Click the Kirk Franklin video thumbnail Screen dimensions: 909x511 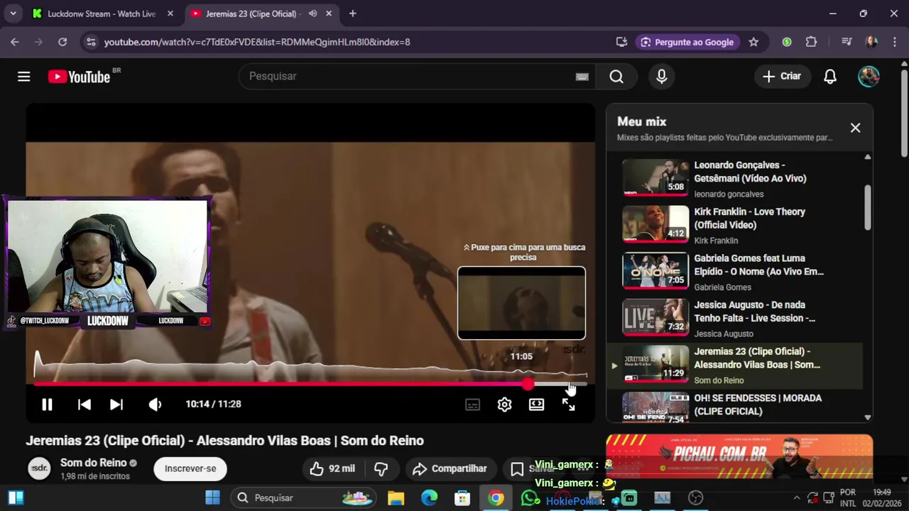[x=655, y=224]
